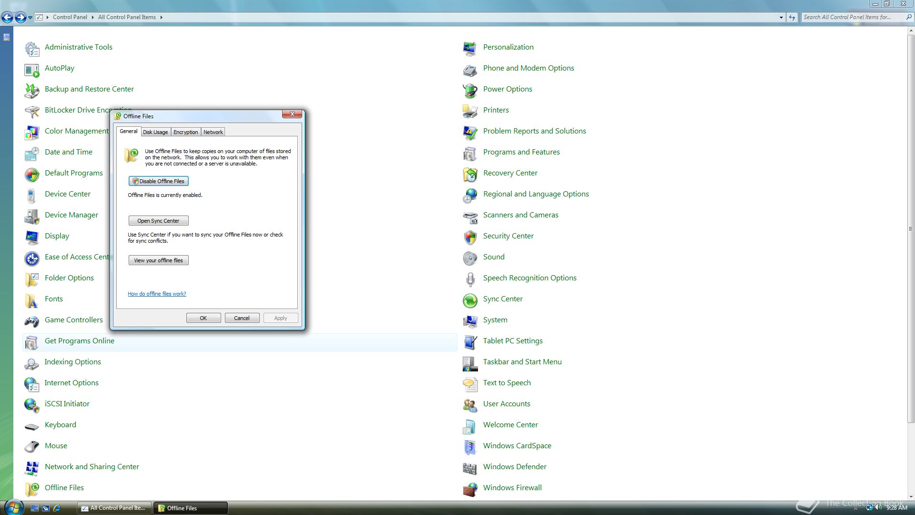
Task: Click Cancel in Offline Files dialog
Action: click(x=242, y=318)
